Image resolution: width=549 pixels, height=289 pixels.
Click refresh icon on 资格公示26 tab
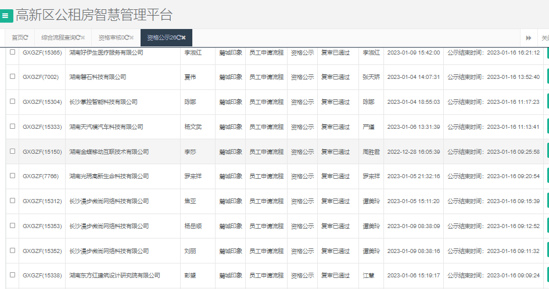(x=178, y=38)
